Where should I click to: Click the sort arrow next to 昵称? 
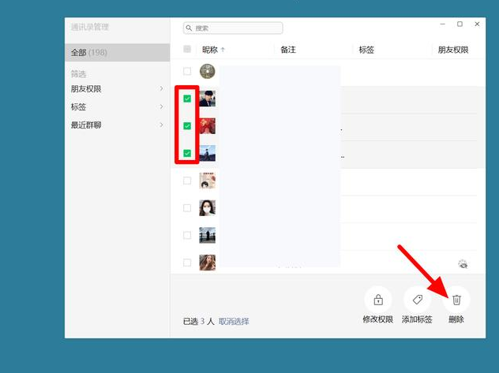[223, 50]
